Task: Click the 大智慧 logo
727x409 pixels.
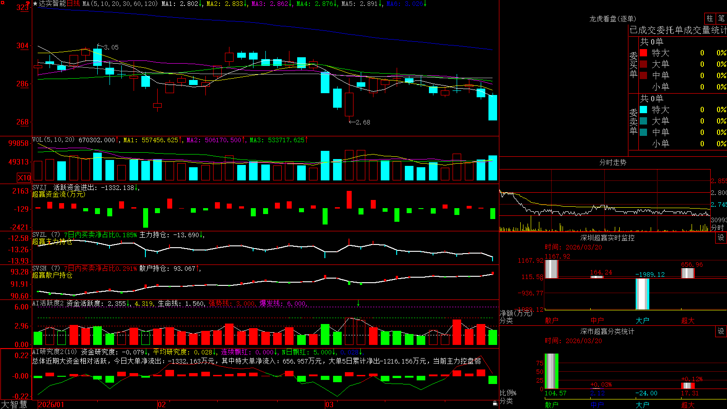Action: click(x=14, y=404)
